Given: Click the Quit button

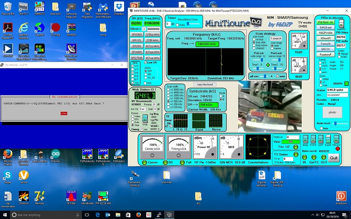Looking at the screenshot, I should 333,158.
